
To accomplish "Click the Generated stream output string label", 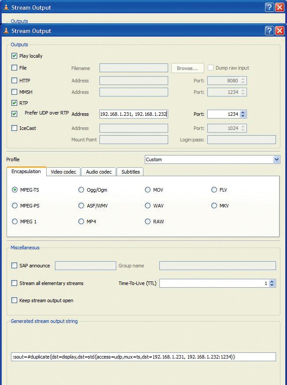I will (x=44, y=321).
